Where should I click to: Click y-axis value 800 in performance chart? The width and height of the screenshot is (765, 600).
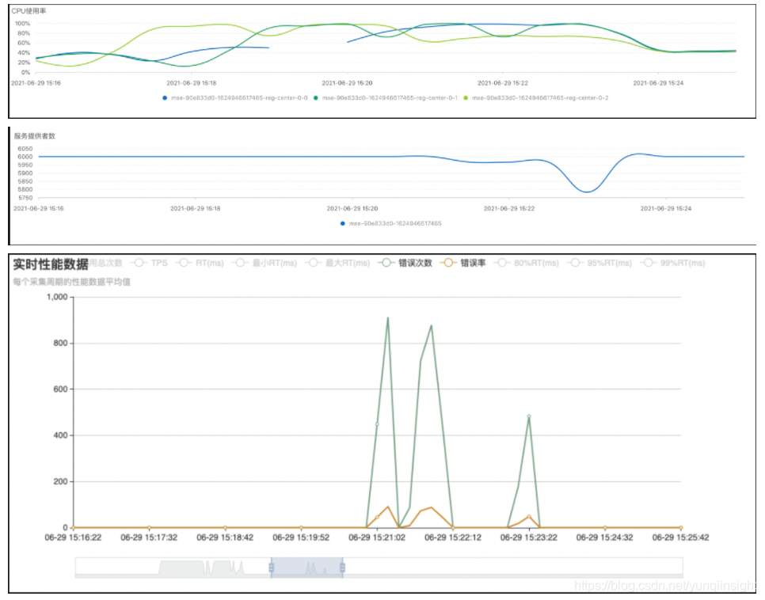pyautogui.click(x=60, y=343)
